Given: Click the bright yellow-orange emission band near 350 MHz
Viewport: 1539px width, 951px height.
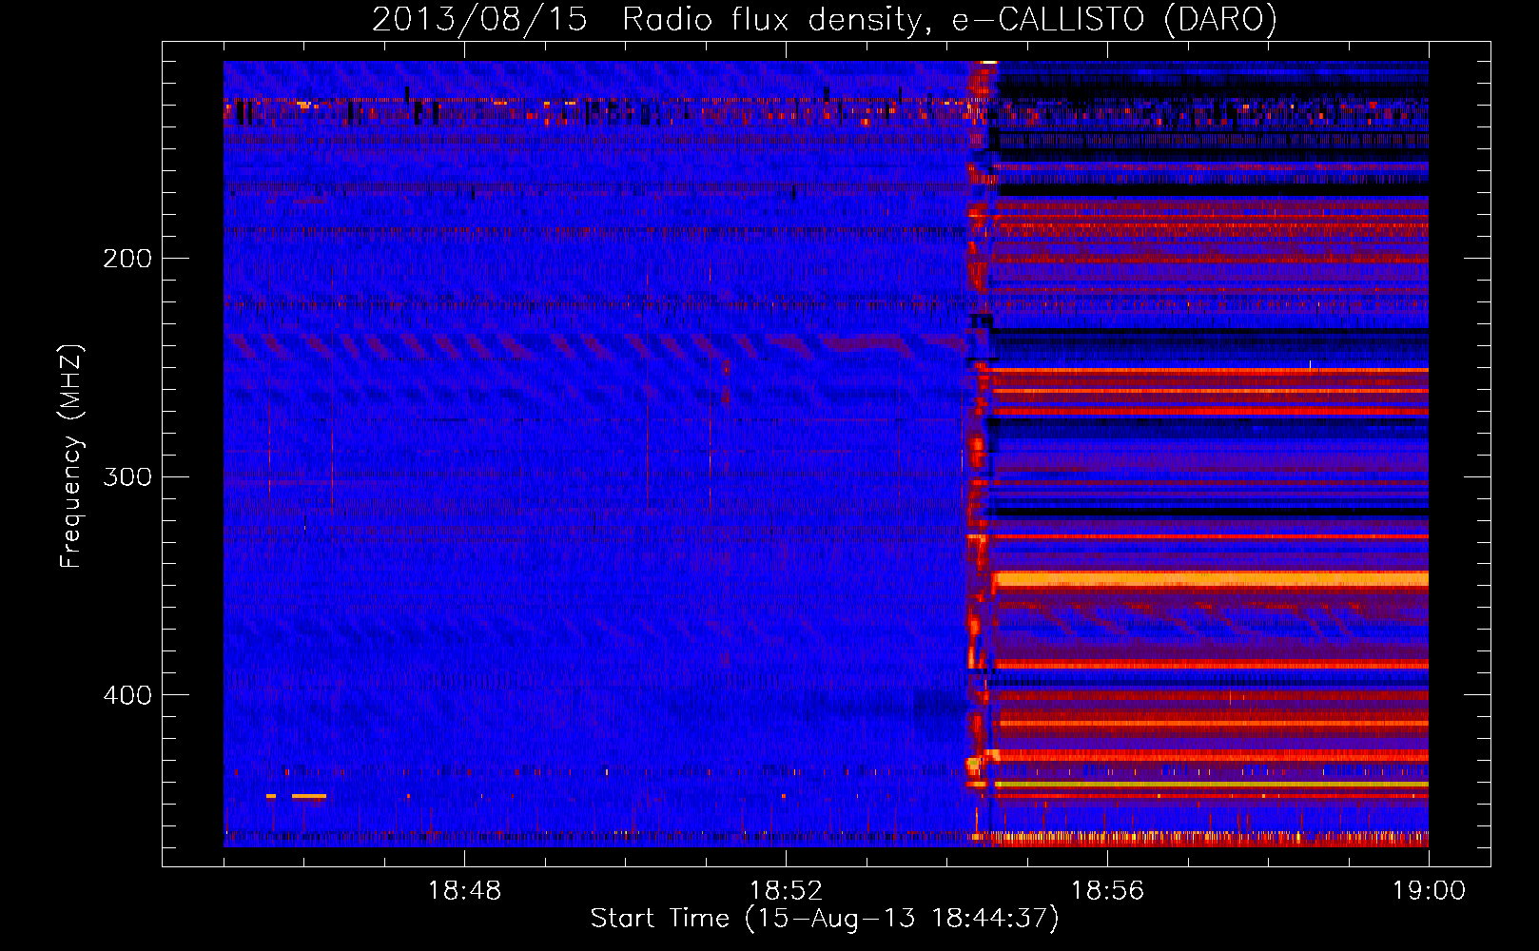Looking at the screenshot, I should click(1210, 578).
